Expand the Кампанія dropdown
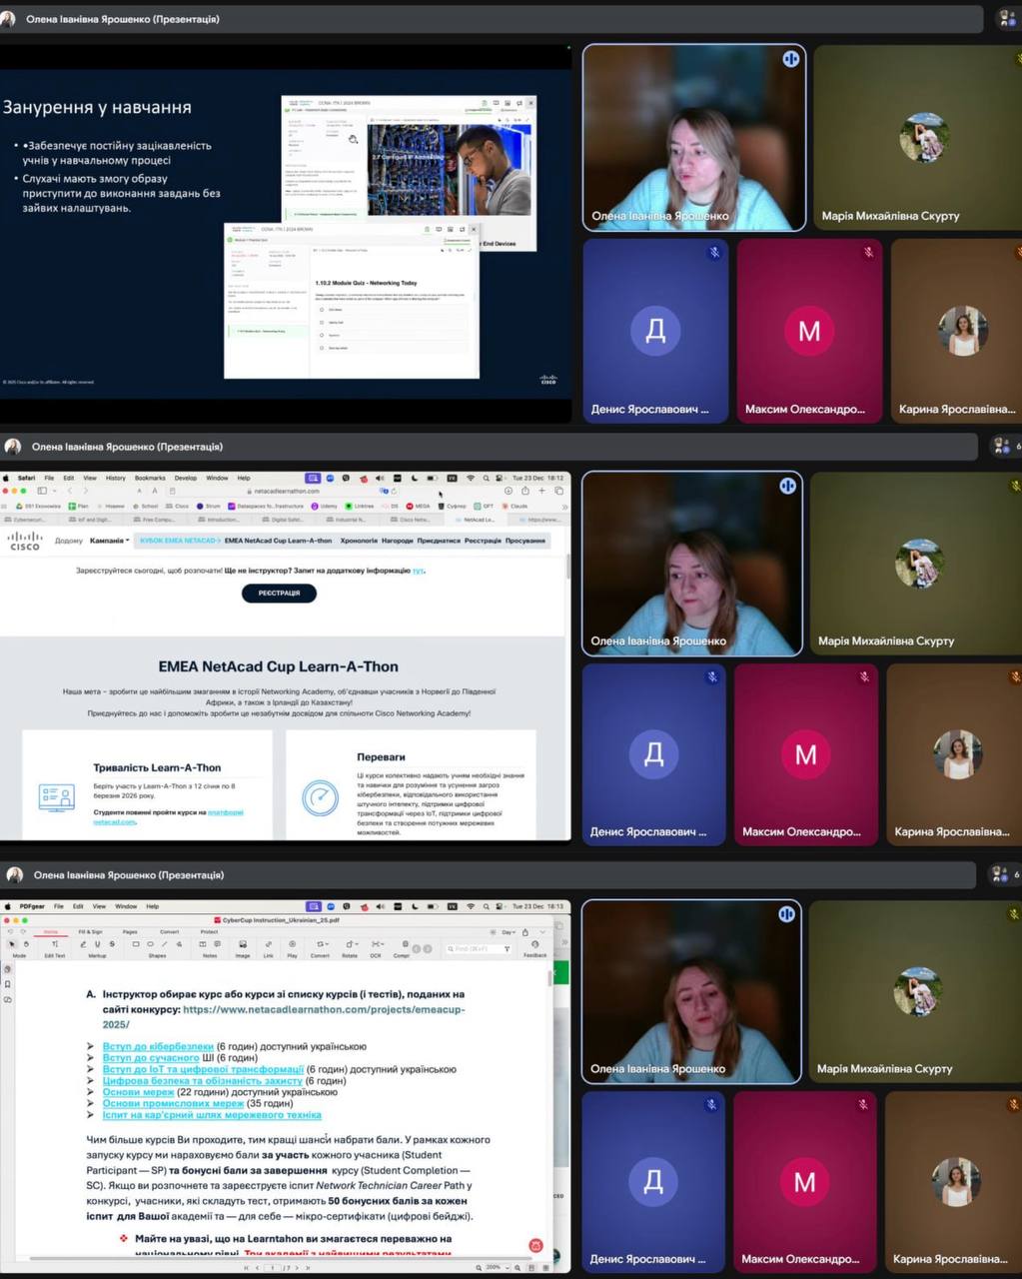 pos(110,541)
